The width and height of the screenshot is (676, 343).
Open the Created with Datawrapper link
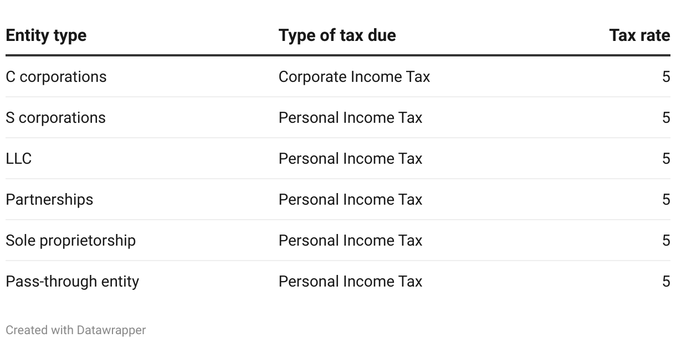[x=75, y=330]
